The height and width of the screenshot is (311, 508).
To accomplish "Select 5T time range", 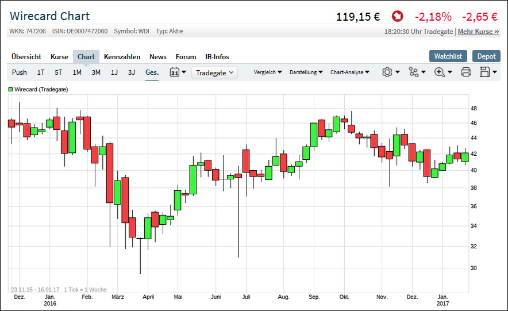I will click(58, 72).
